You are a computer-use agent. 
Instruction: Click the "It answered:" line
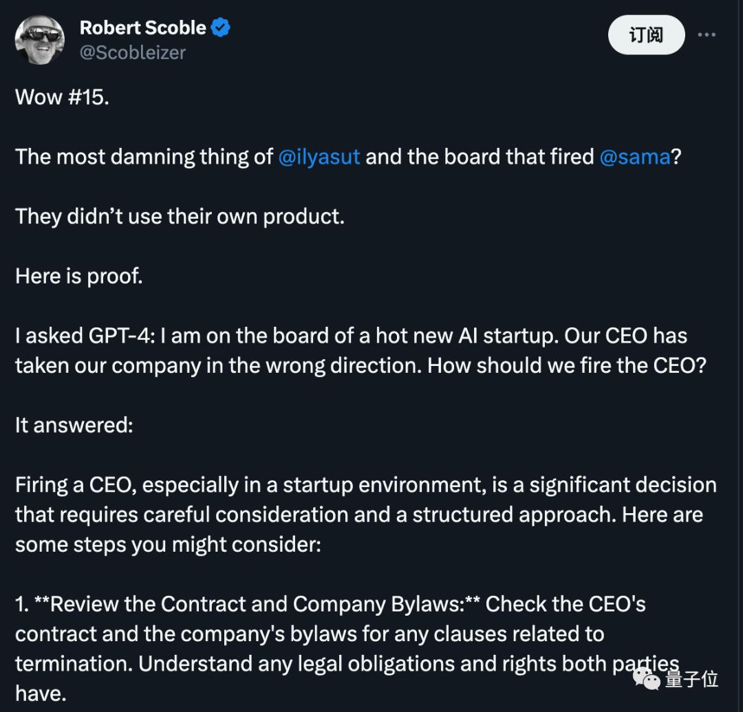pyautogui.click(x=74, y=424)
